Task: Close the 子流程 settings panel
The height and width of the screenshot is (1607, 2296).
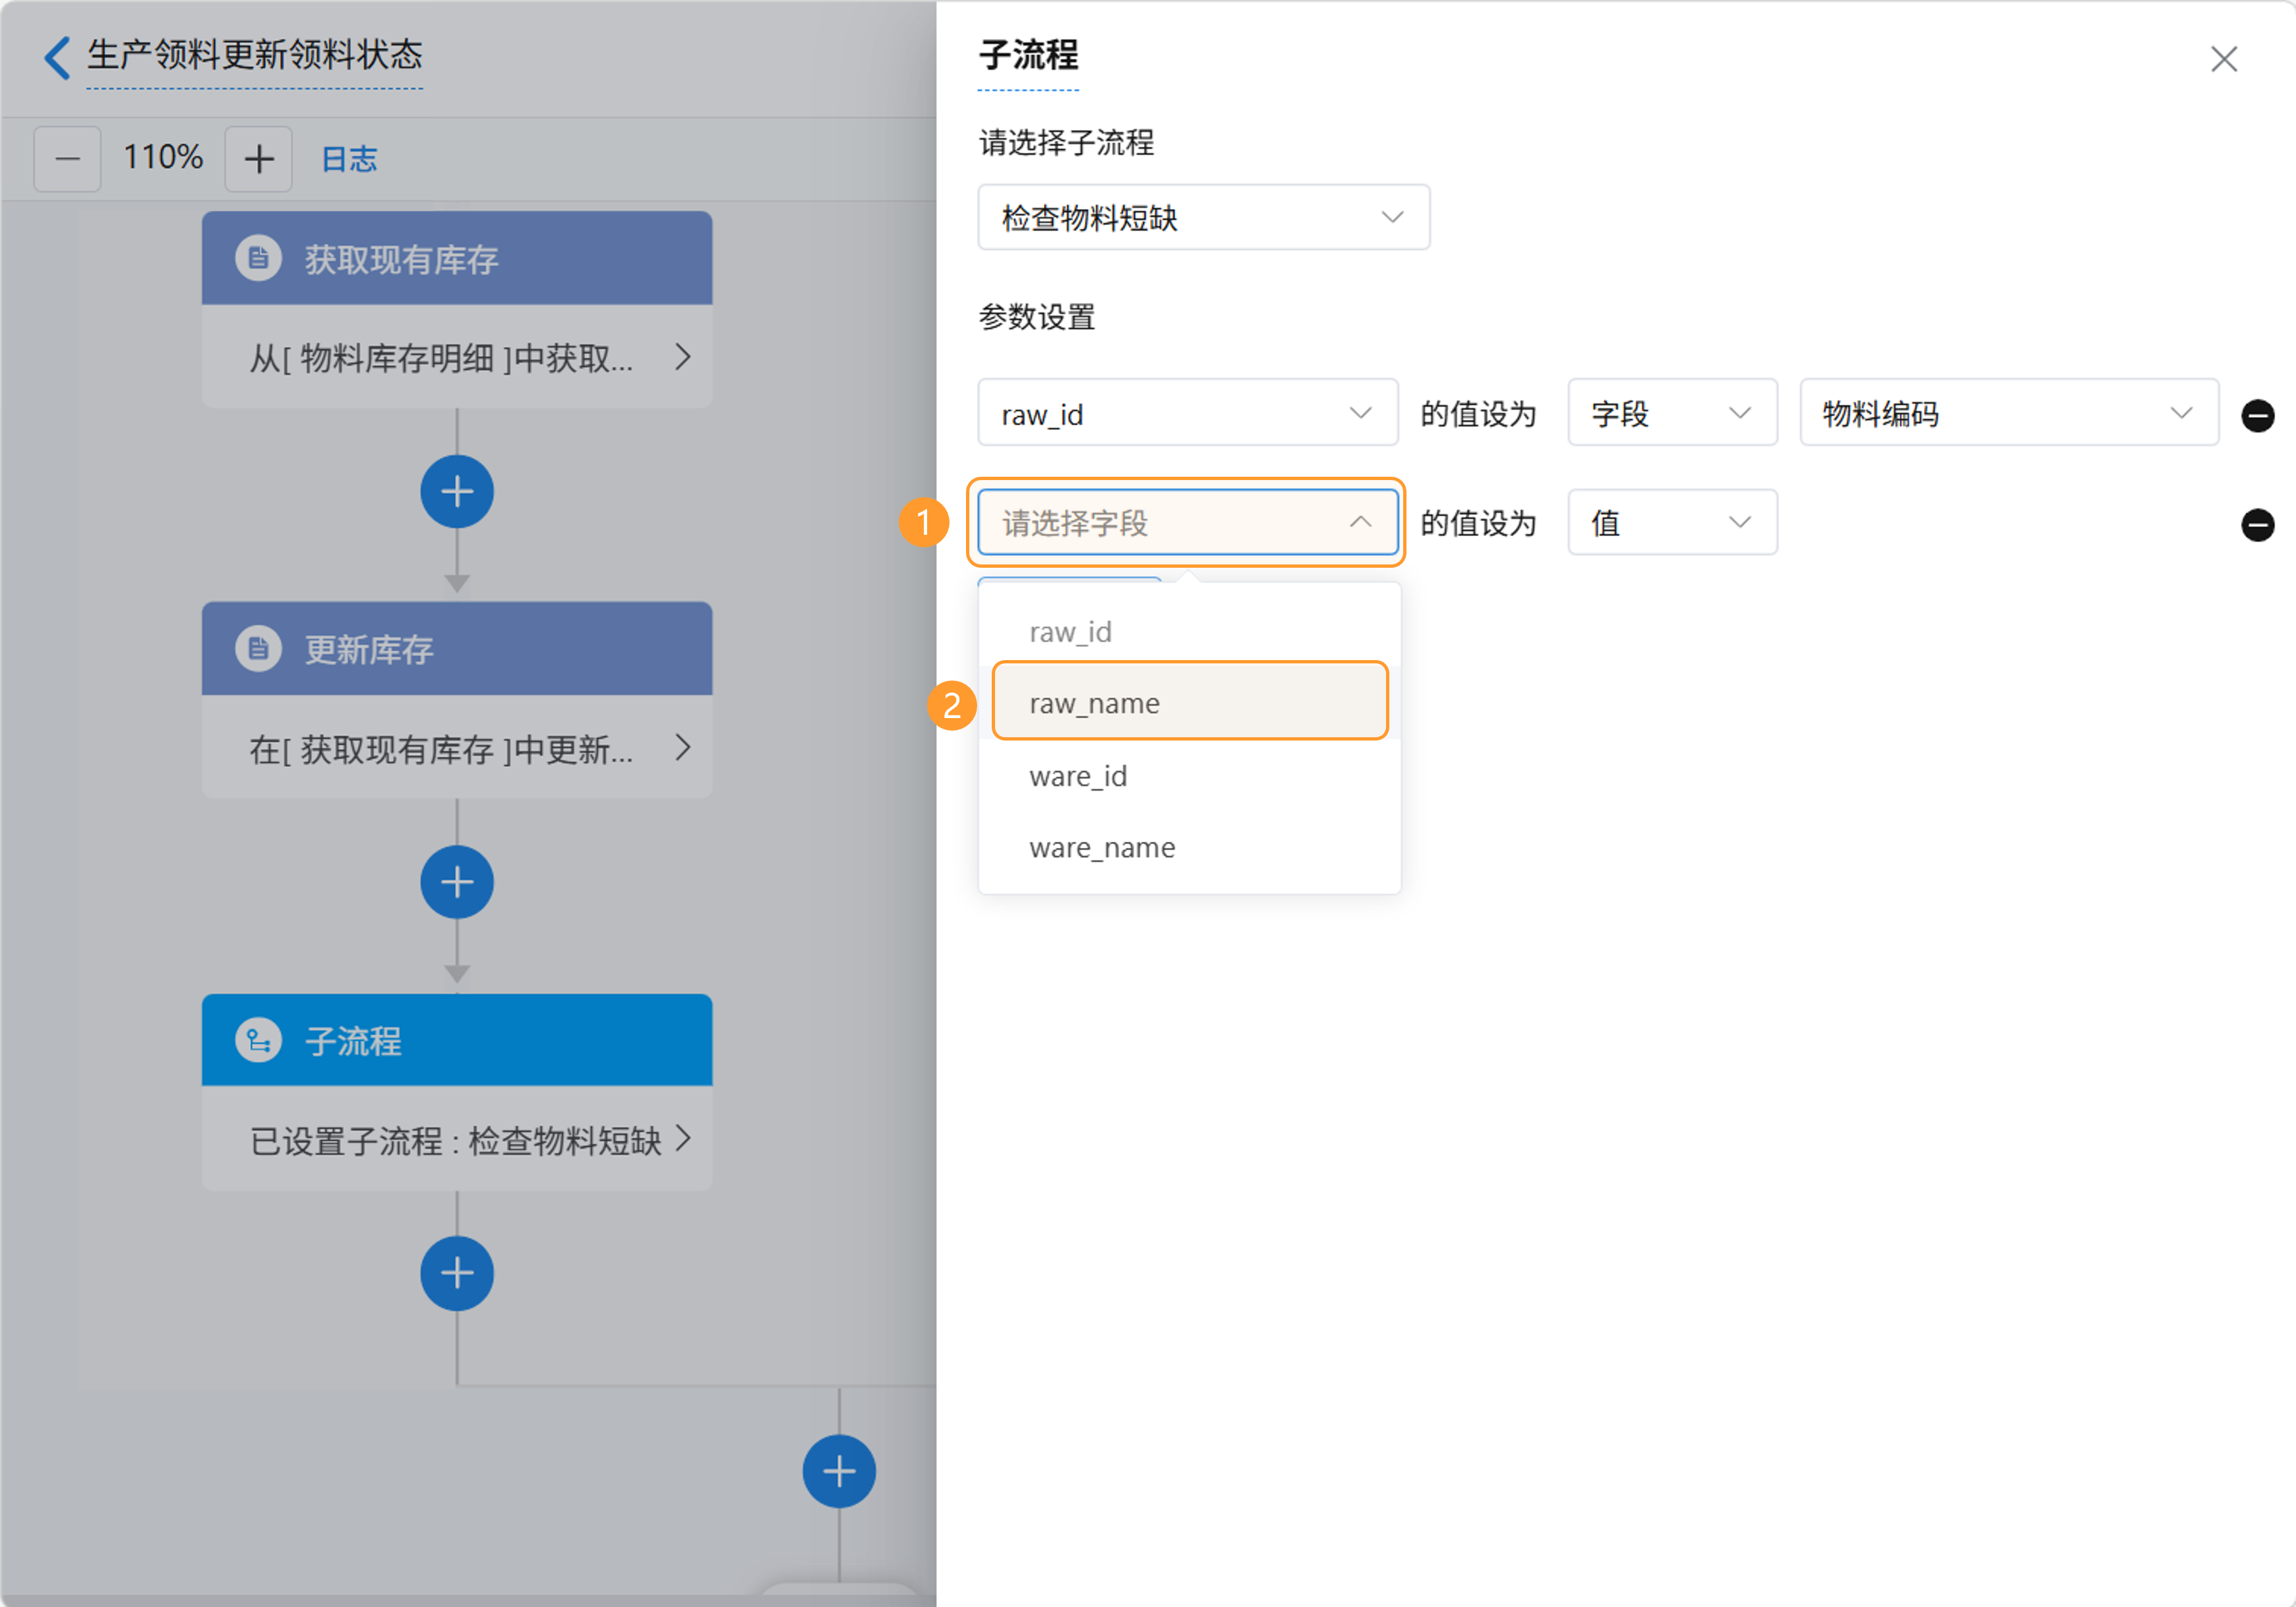Action: (x=2223, y=59)
